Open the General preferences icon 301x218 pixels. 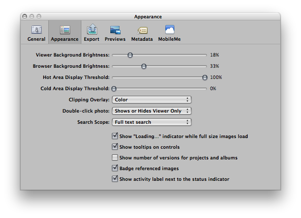36,30
